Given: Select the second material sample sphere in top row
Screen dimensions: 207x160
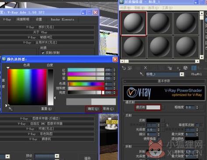Looking at the screenshot, I should point(160,23).
